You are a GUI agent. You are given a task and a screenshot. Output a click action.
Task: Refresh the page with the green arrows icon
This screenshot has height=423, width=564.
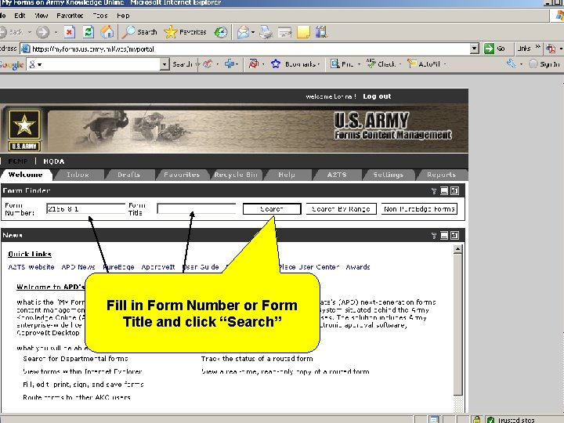tap(88, 32)
